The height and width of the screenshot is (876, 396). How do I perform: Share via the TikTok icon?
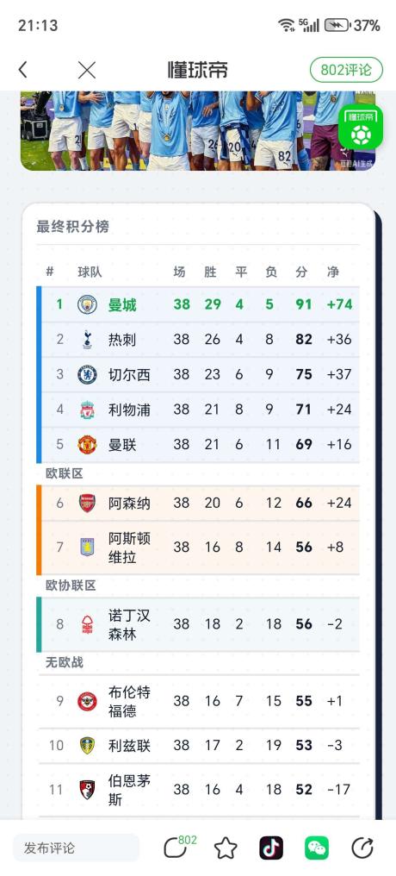click(271, 848)
